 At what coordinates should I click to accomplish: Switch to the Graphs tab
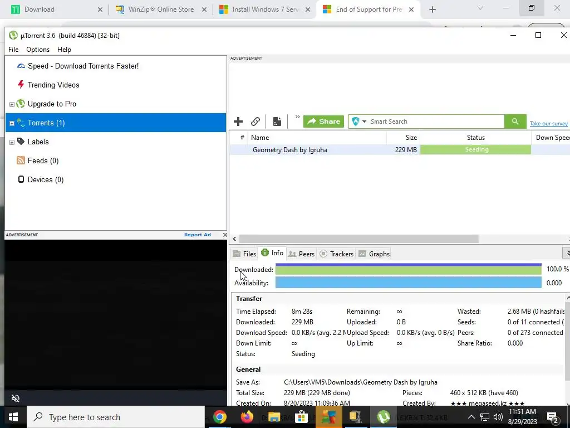[374, 254]
